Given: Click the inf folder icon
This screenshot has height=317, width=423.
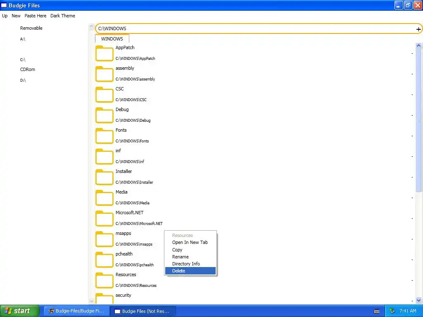Looking at the screenshot, I should [x=104, y=156].
